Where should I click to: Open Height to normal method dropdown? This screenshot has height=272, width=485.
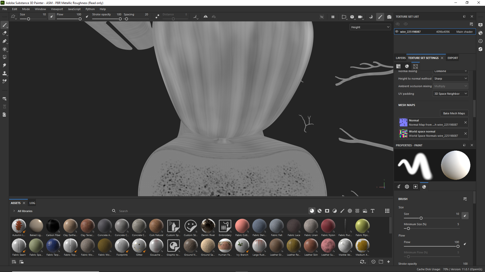(x=450, y=79)
